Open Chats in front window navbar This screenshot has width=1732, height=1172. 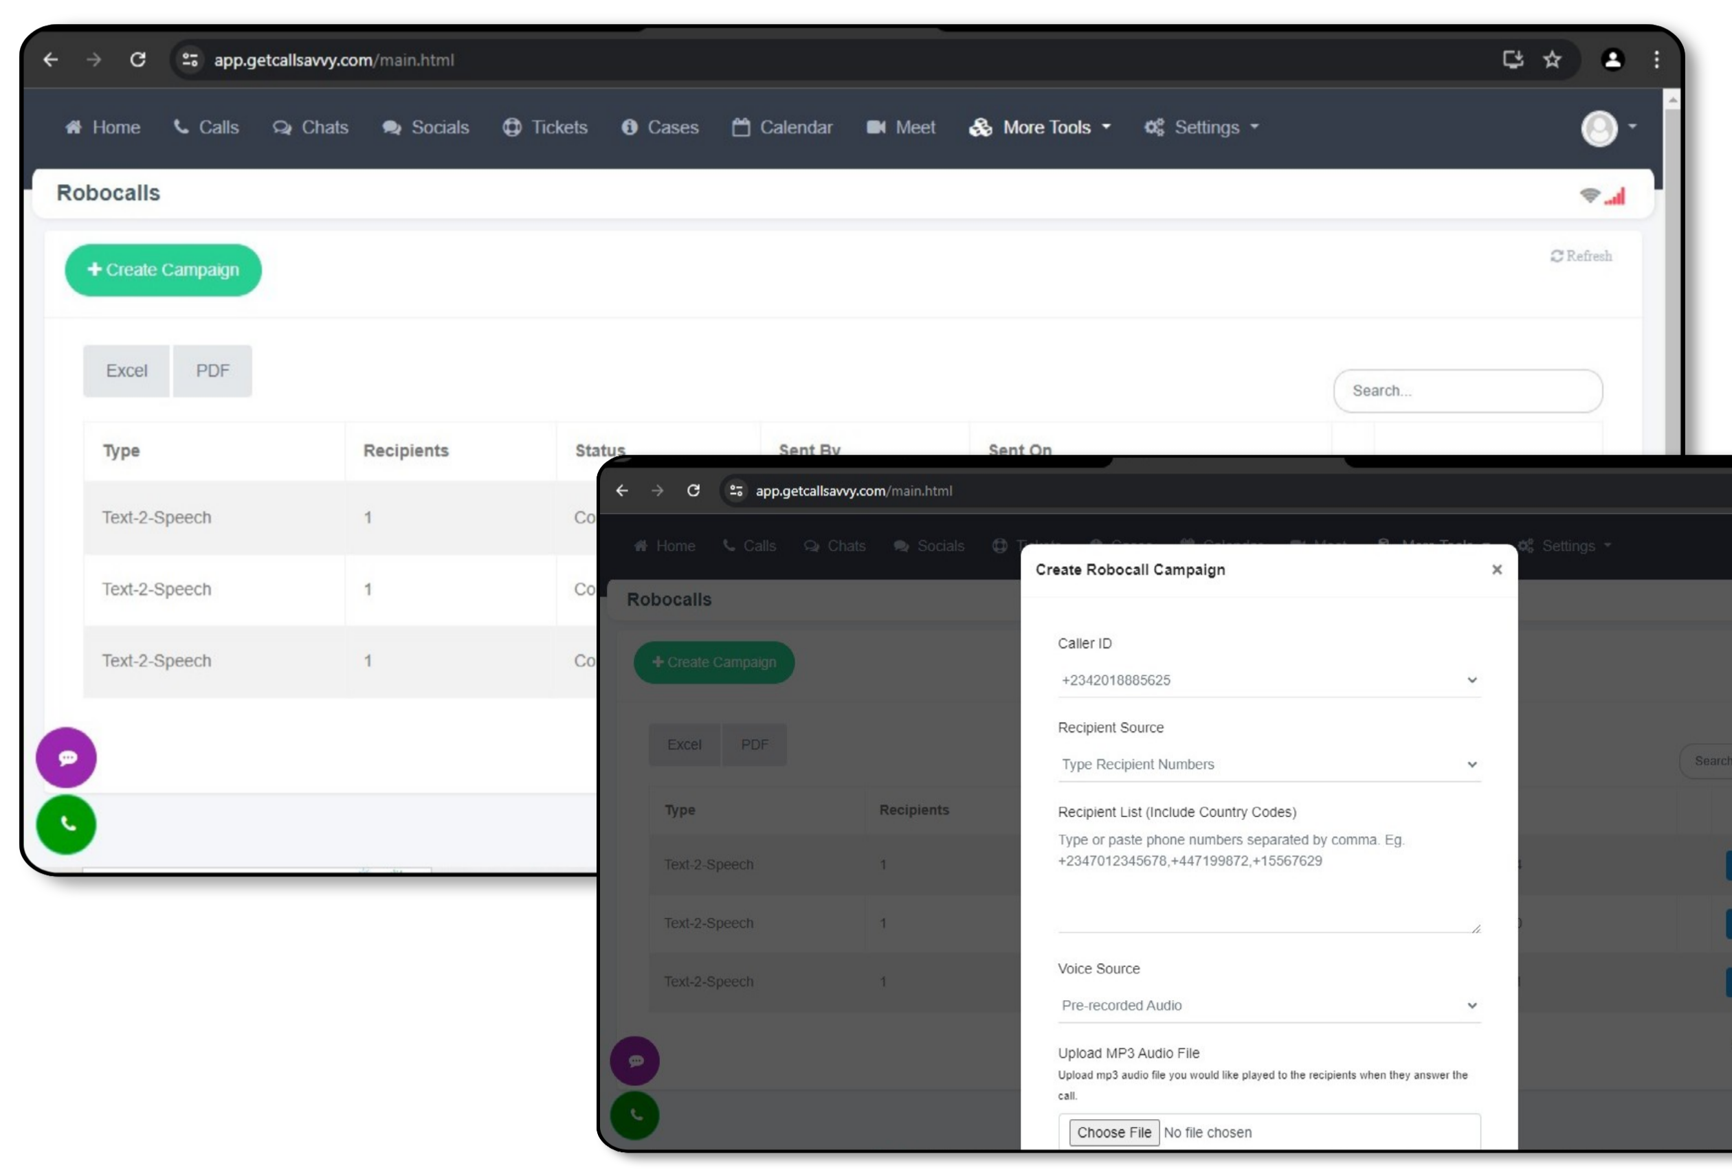click(834, 545)
